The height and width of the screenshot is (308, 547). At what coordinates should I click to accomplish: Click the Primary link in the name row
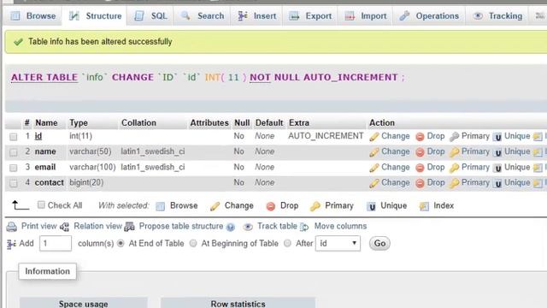(x=475, y=151)
